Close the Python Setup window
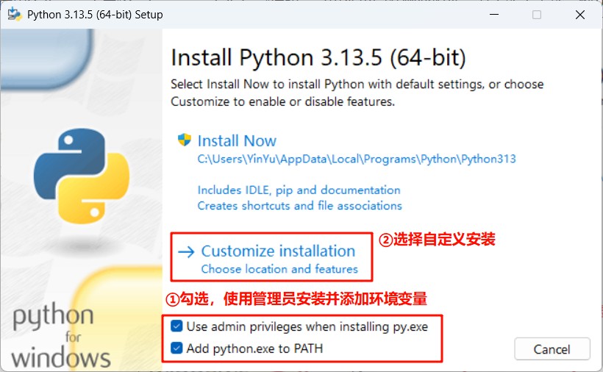 click(578, 15)
